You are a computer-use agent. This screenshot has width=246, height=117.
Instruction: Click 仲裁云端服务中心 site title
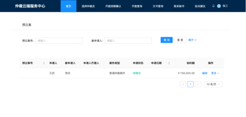pos(30,6)
